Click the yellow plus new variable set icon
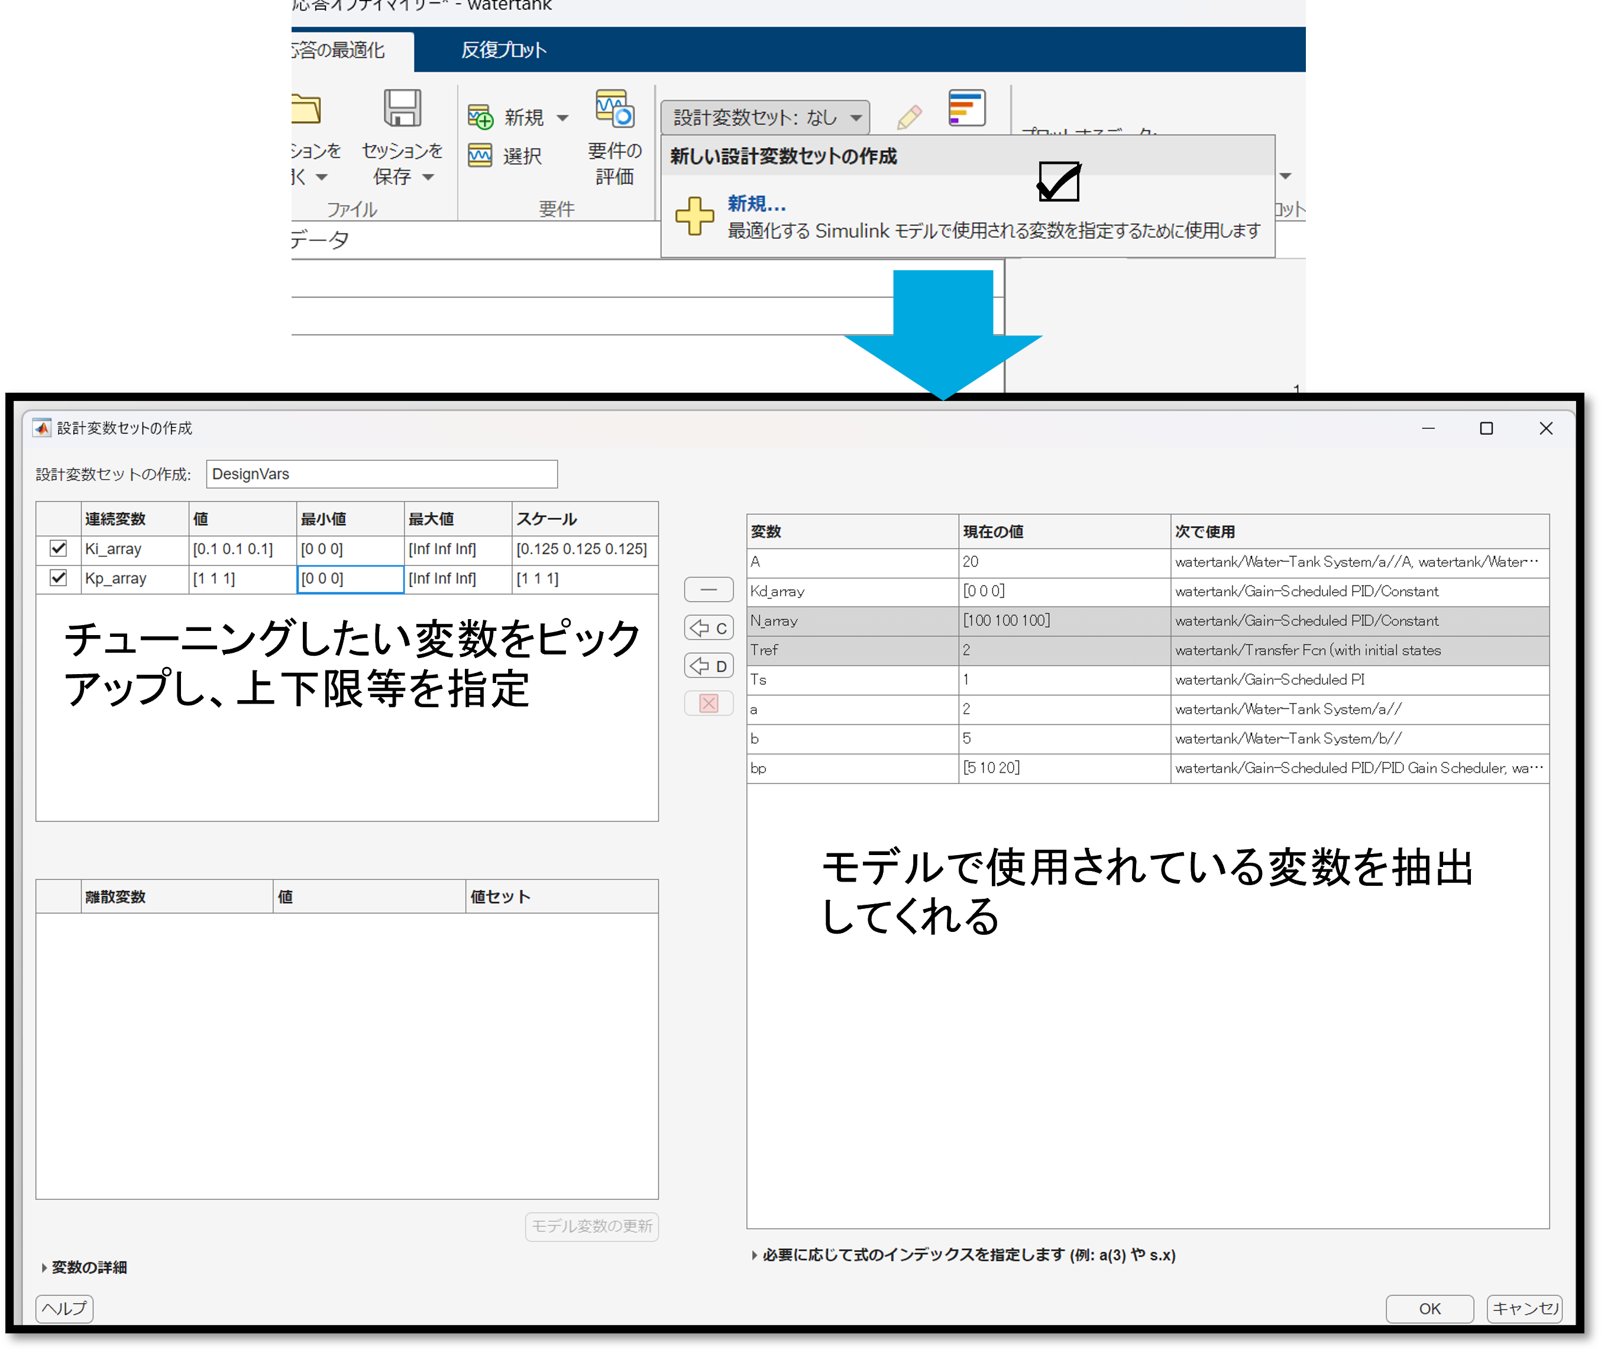Screen dimensions: 1601x1350 click(x=694, y=216)
